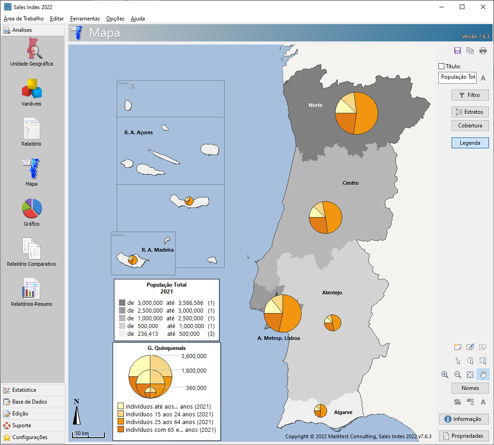Click the edit note pencil icon
The width and height of the screenshot is (494, 445).
coord(470,347)
